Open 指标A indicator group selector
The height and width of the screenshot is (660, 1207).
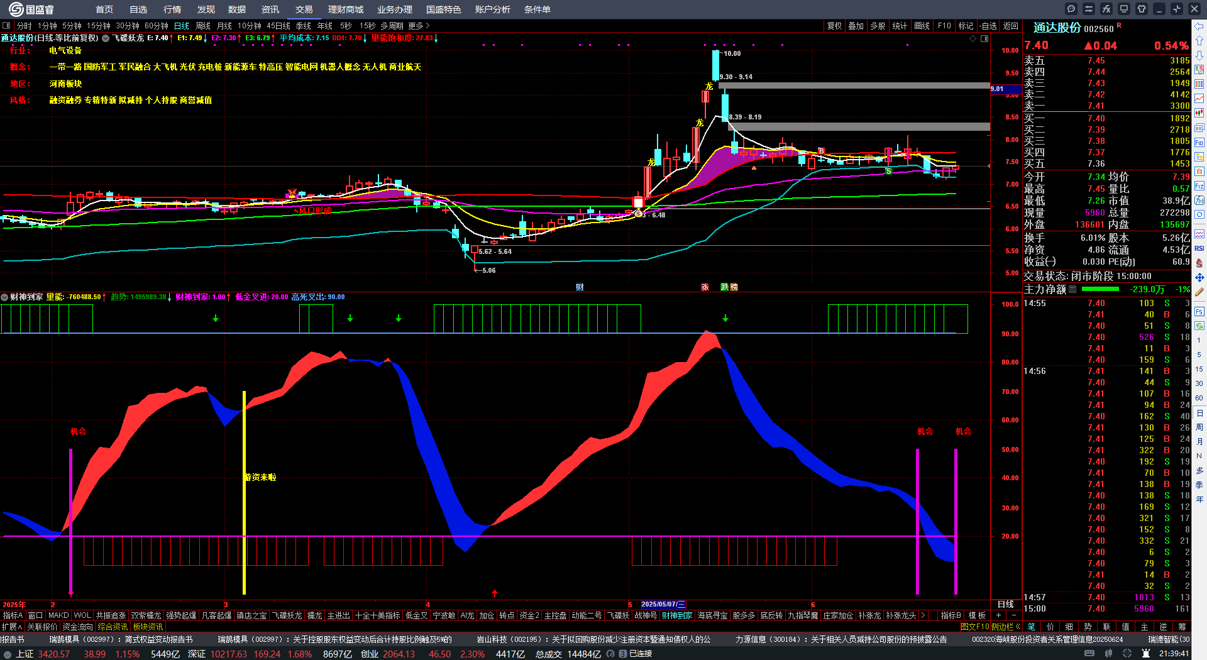[13, 615]
